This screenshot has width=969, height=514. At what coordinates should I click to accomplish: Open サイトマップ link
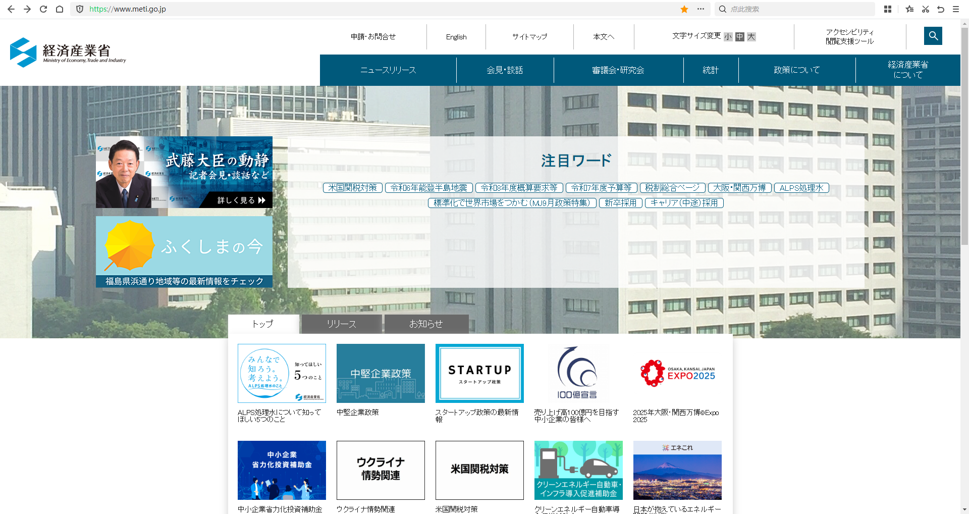click(530, 37)
